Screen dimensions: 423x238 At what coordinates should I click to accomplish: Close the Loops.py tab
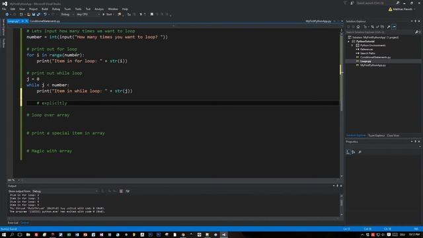[x=26, y=21]
